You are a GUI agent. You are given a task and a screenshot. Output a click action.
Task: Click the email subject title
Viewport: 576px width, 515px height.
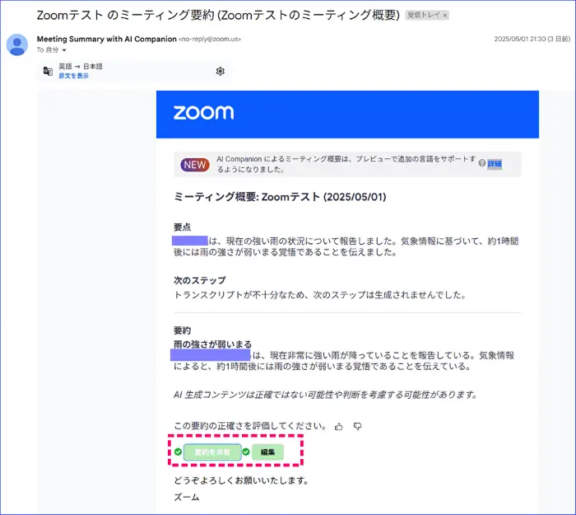[218, 15]
